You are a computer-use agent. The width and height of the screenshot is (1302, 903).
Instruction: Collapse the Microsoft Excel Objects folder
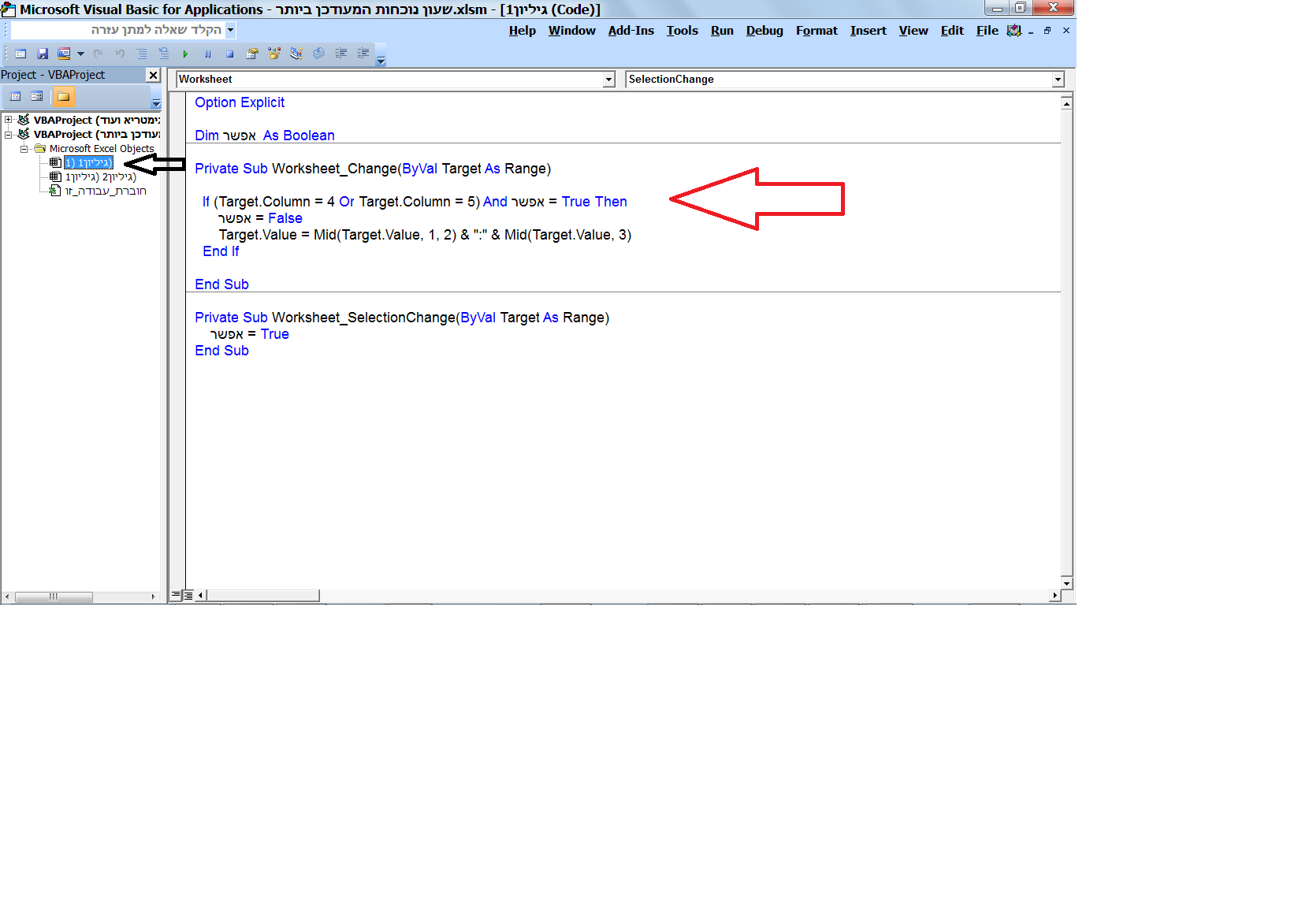click(x=24, y=148)
